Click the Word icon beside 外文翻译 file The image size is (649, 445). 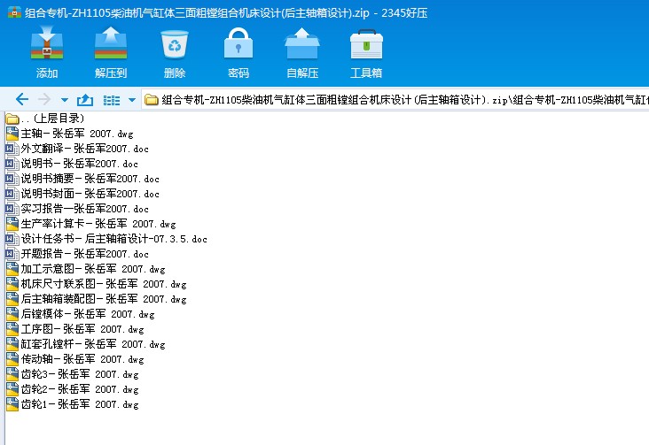12,149
